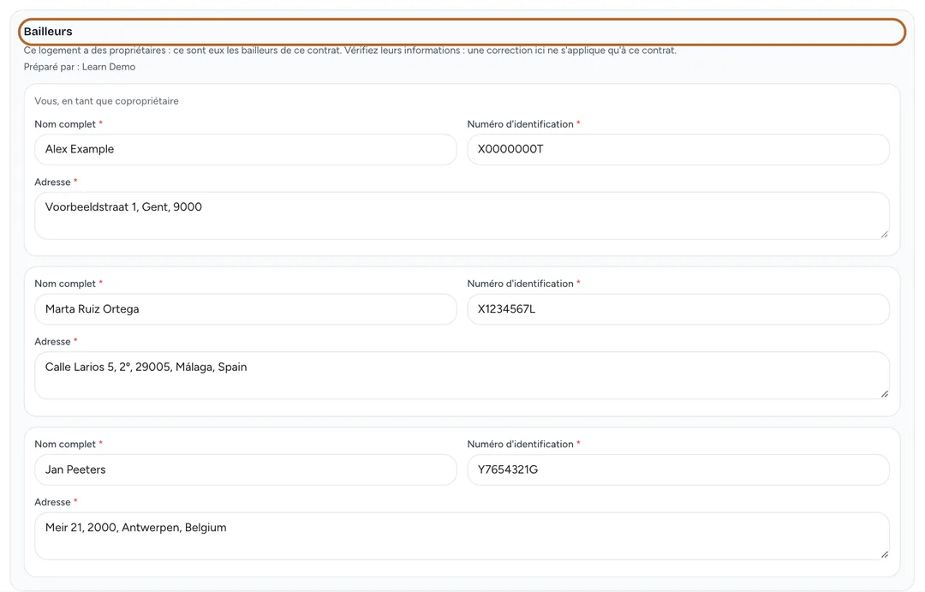Click the text starting 'Ce logement a des propriétaires'
Screen dimensions: 925x592
(x=349, y=51)
